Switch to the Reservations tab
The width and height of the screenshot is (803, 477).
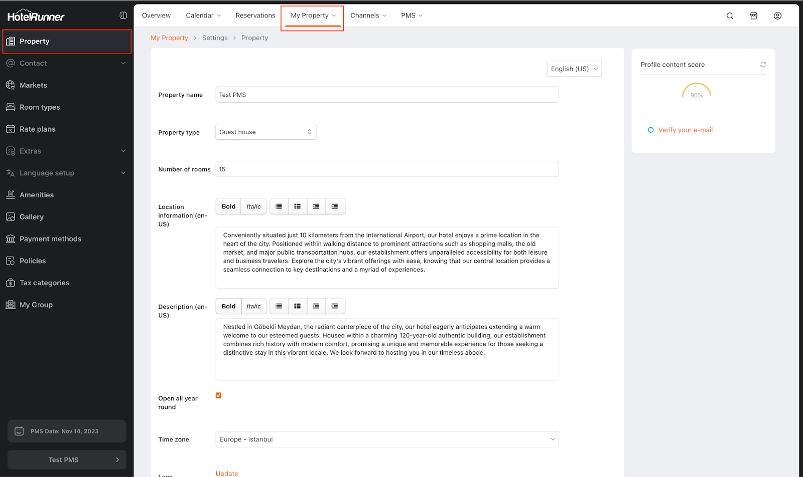click(255, 16)
